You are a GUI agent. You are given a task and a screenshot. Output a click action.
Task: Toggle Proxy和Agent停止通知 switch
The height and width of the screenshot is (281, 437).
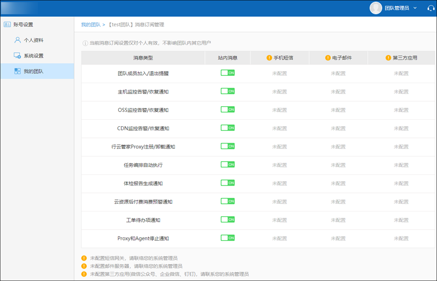[228, 238]
